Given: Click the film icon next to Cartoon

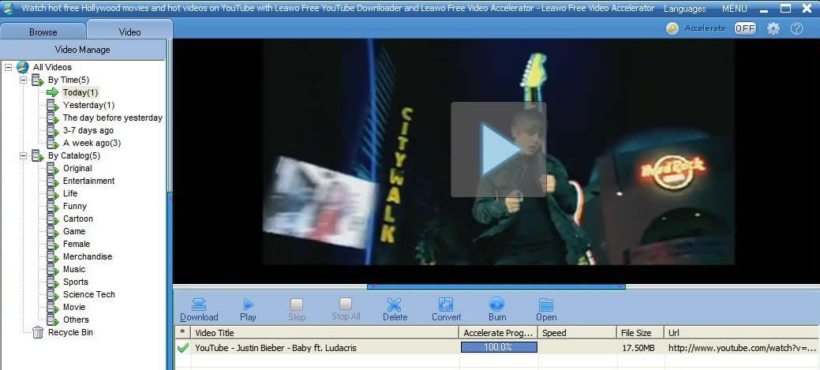Looking at the screenshot, I should pos(53,219).
